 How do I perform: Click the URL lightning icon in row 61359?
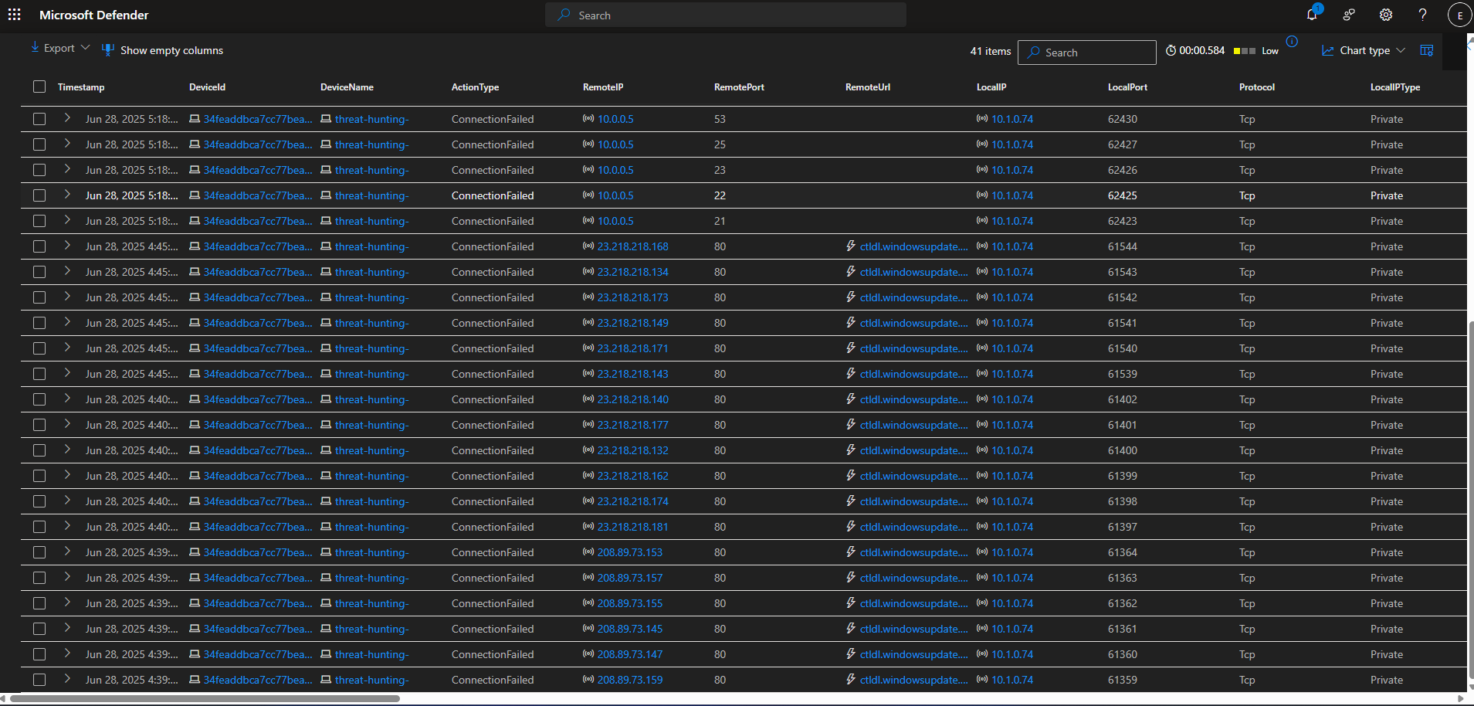point(851,679)
